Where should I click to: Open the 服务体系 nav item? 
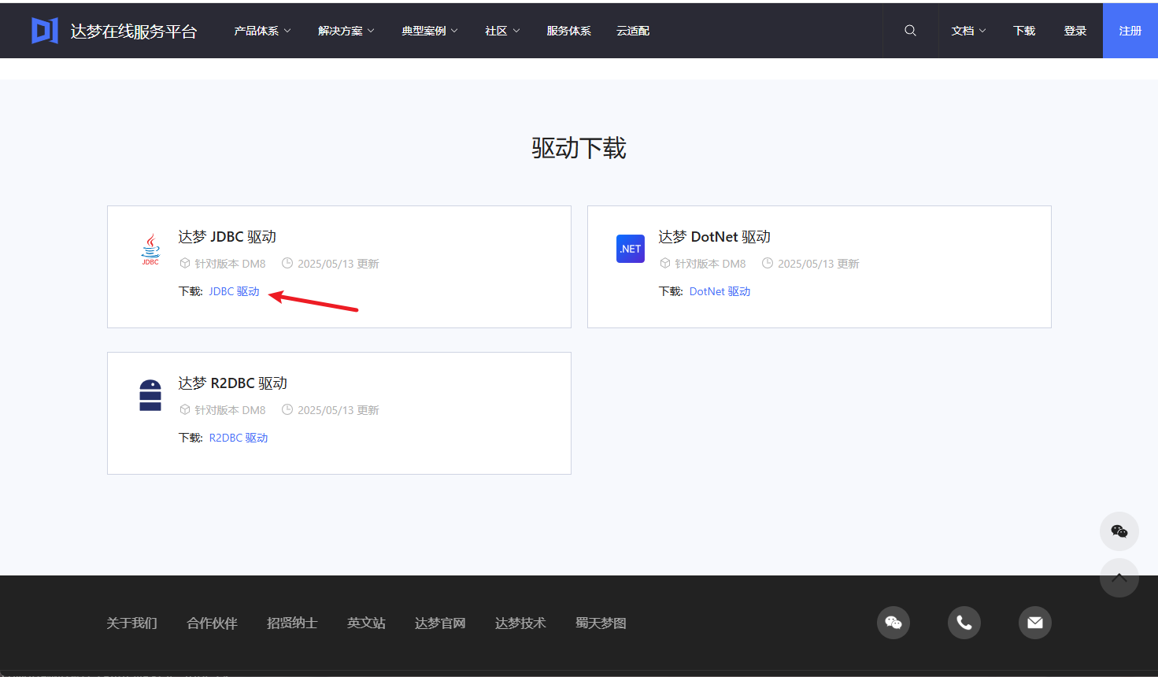(x=568, y=31)
